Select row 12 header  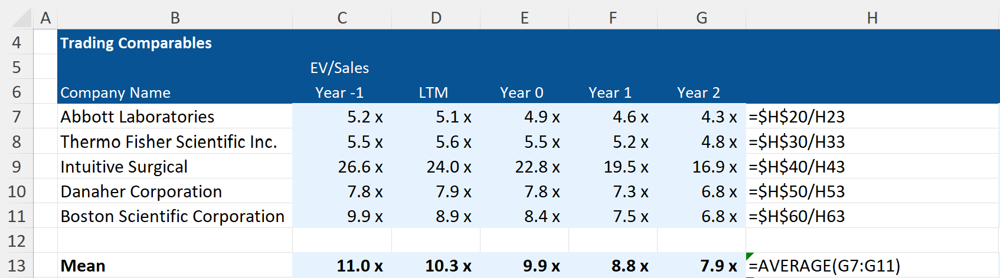click(17, 241)
